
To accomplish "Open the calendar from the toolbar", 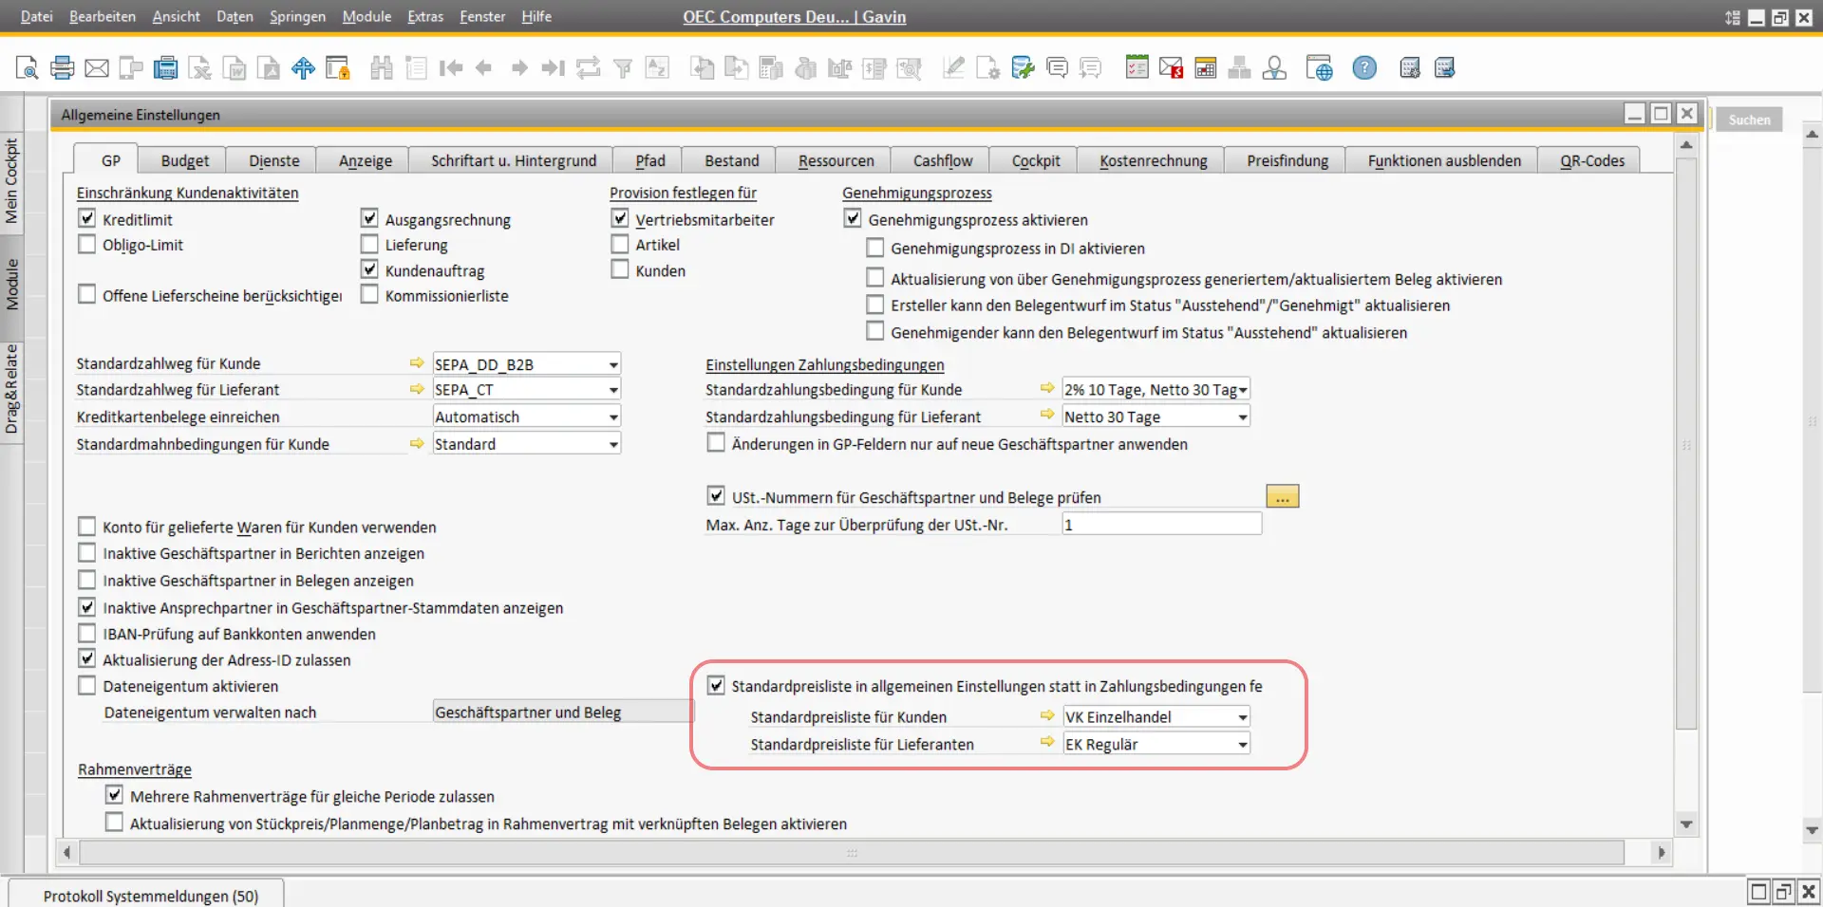I will [x=1206, y=68].
